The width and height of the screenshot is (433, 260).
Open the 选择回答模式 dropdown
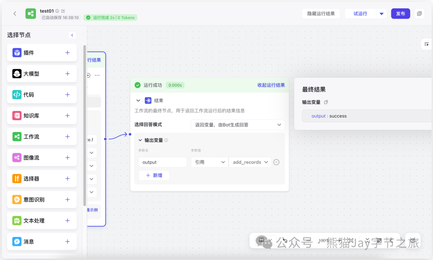(238, 125)
